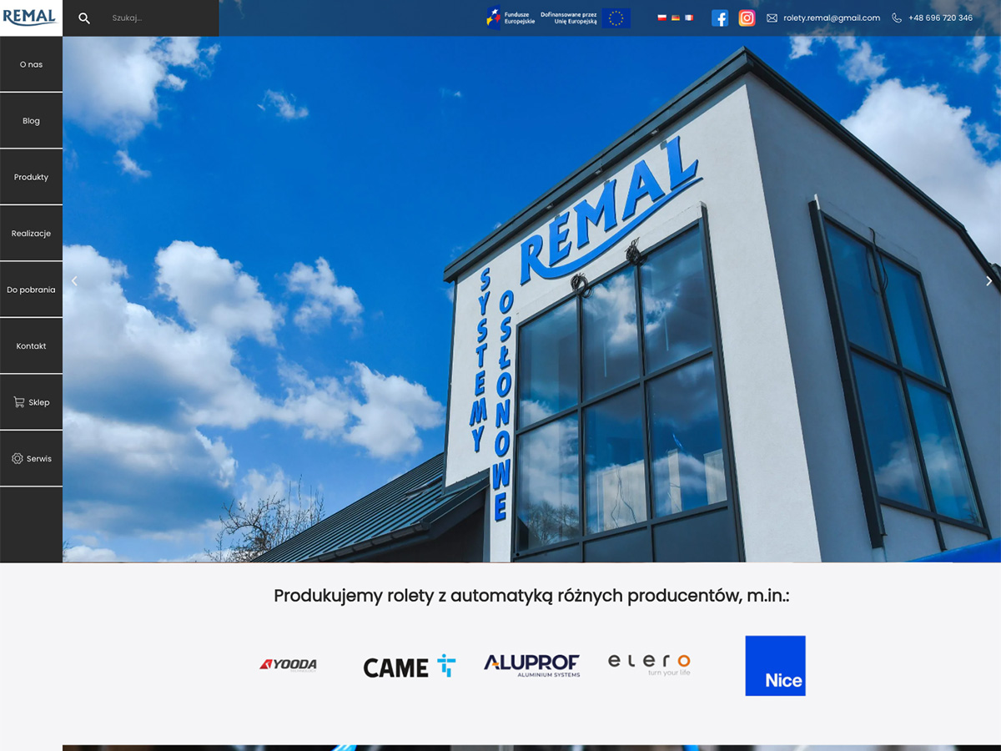Open the Sklep shop menu item

(x=31, y=402)
